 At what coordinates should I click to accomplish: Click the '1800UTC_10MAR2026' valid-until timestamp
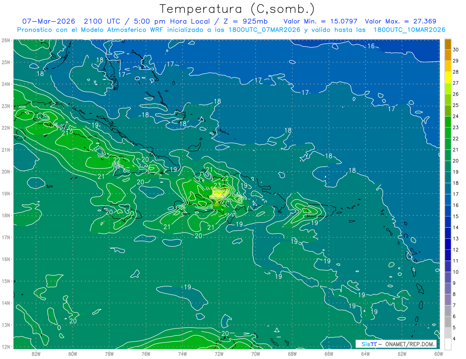point(409,30)
